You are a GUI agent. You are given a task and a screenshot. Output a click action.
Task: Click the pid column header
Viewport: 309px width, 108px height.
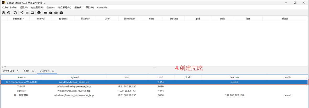coord(198,19)
